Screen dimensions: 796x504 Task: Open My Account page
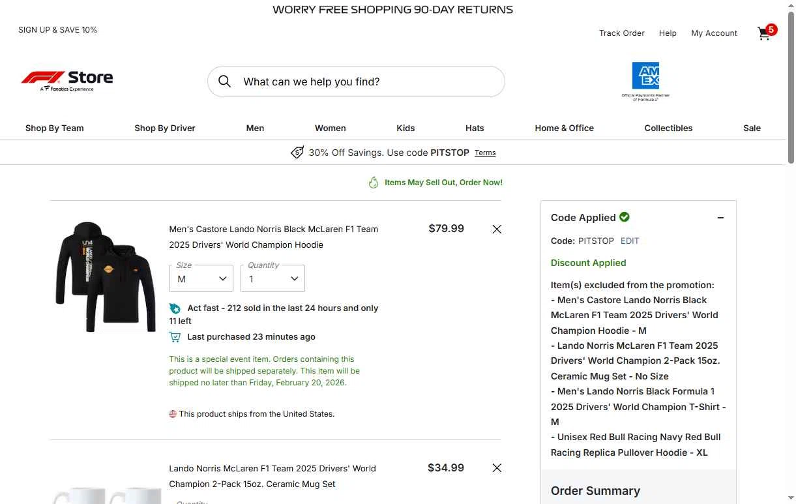point(715,33)
